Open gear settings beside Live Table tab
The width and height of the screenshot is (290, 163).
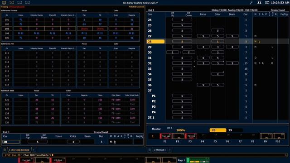coord(5,150)
